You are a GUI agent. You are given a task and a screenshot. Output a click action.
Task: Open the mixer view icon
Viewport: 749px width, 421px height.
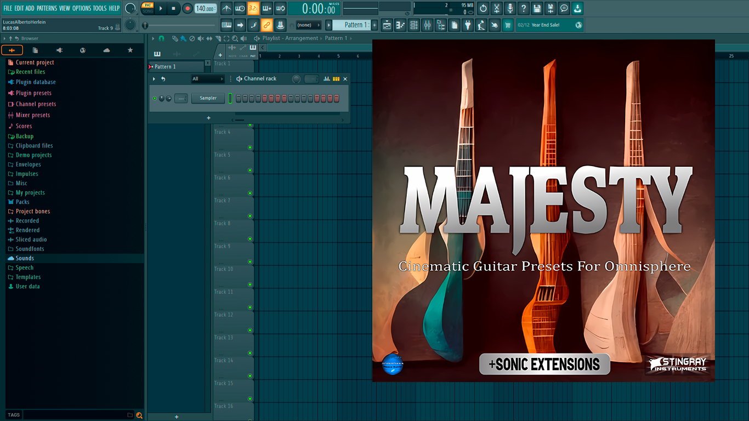(x=427, y=25)
